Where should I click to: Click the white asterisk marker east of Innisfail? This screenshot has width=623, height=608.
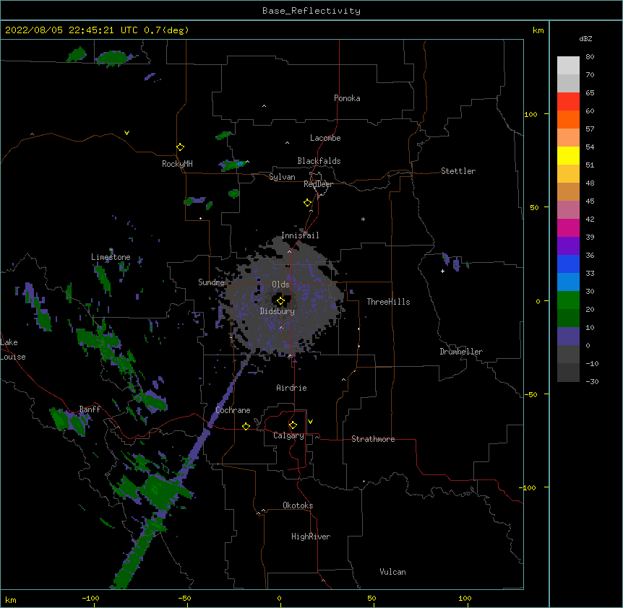[x=363, y=219]
